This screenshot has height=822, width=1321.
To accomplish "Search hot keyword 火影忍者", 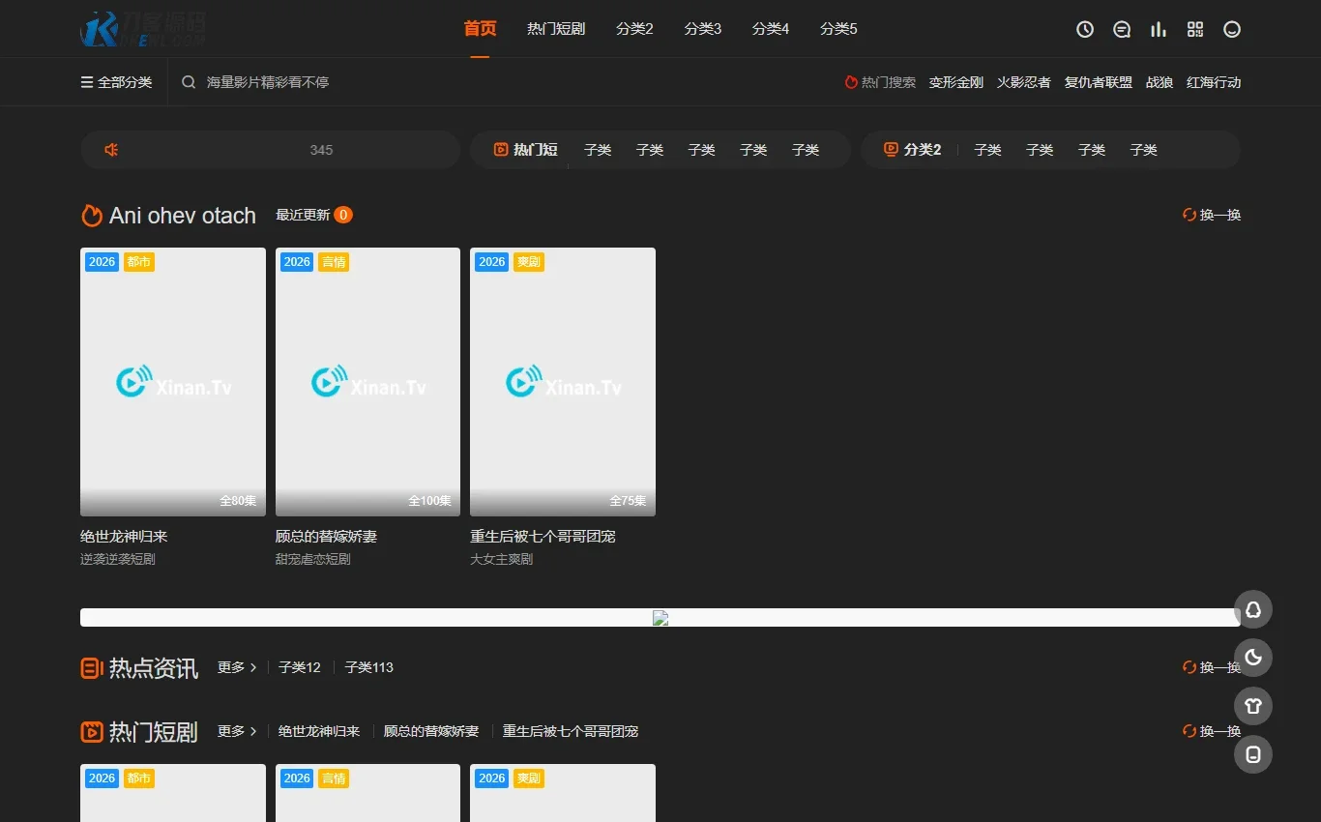I will [x=1024, y=82].
